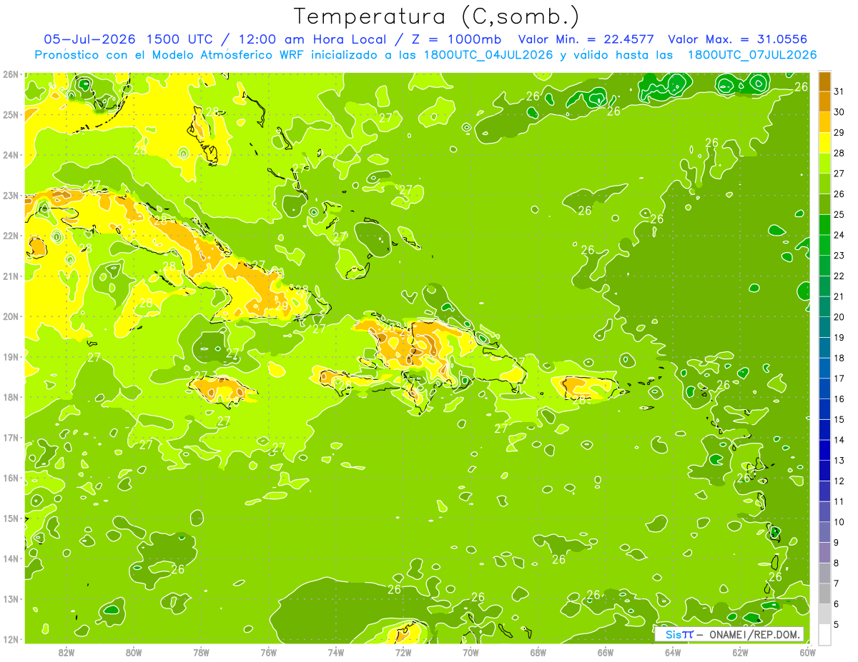
Task: Click the 25 label in the color legend
Action: tap(839, 214)
